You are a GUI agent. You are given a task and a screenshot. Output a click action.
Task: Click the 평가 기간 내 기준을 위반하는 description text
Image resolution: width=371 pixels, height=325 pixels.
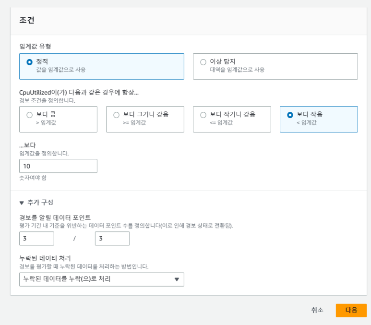coord(126,226)
